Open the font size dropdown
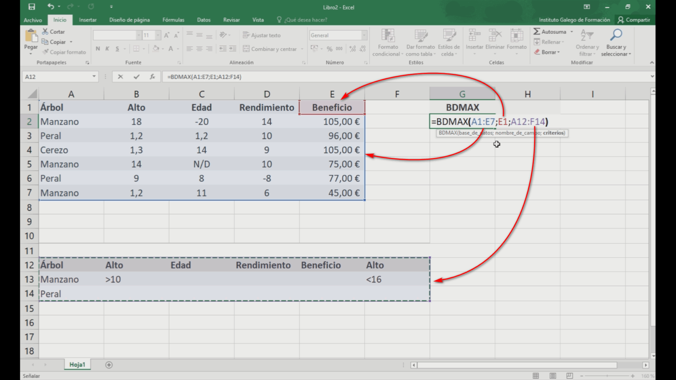This screenshot has width=676, height=380. coord(157,35)
